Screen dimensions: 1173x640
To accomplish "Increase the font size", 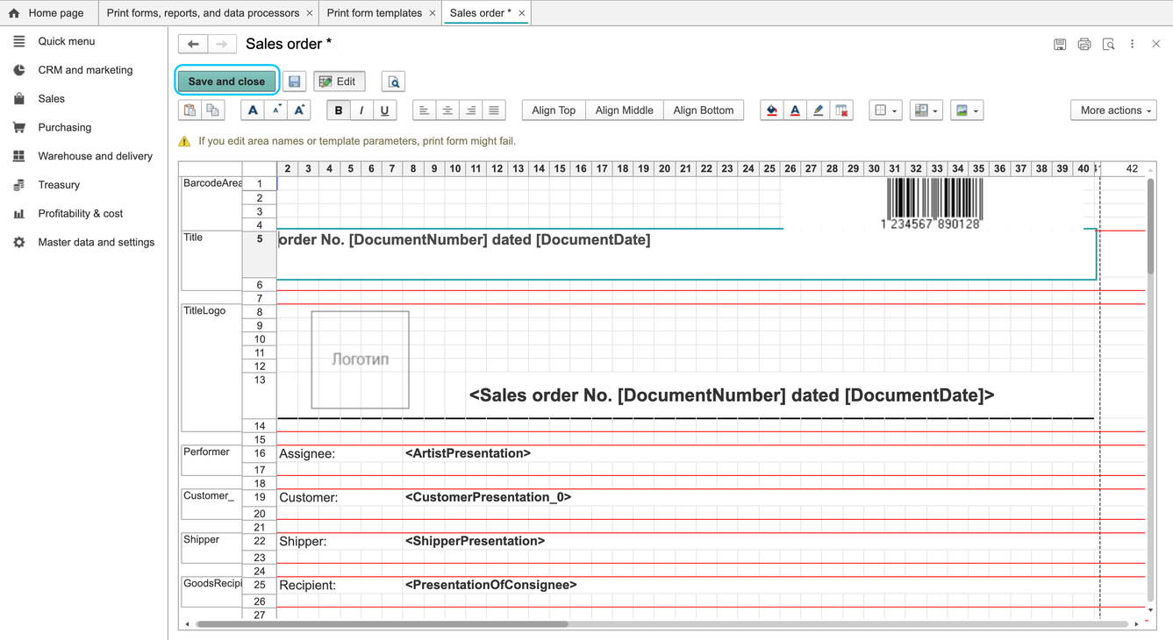I will 299,110.
